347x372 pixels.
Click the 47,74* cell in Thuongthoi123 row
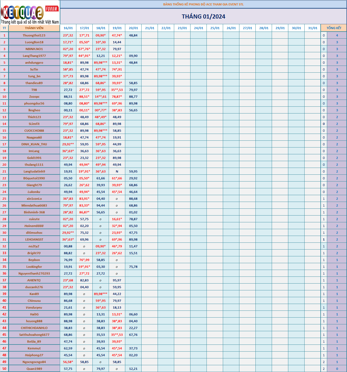[117, 35]
